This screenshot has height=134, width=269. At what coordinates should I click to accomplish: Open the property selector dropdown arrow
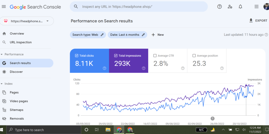pyautogui.click(x=48, y=21)
